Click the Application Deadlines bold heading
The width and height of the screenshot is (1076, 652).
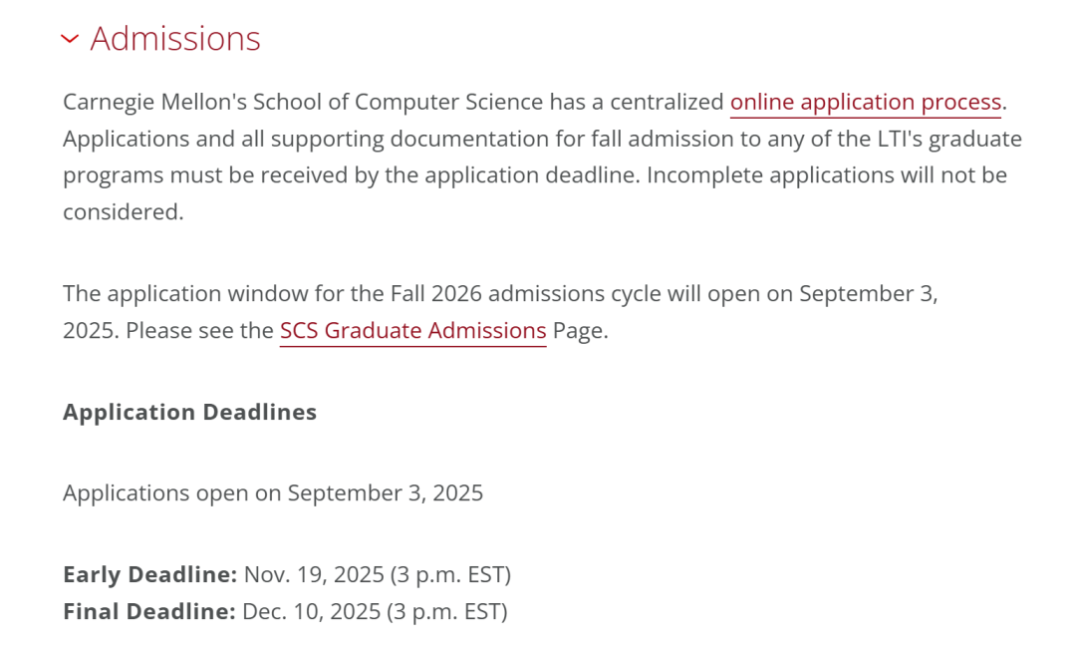coord(189,412)
